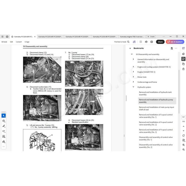Open AI assistant right rail icon
This screenshot has width=186, height=186.
[x=183, y=48]
